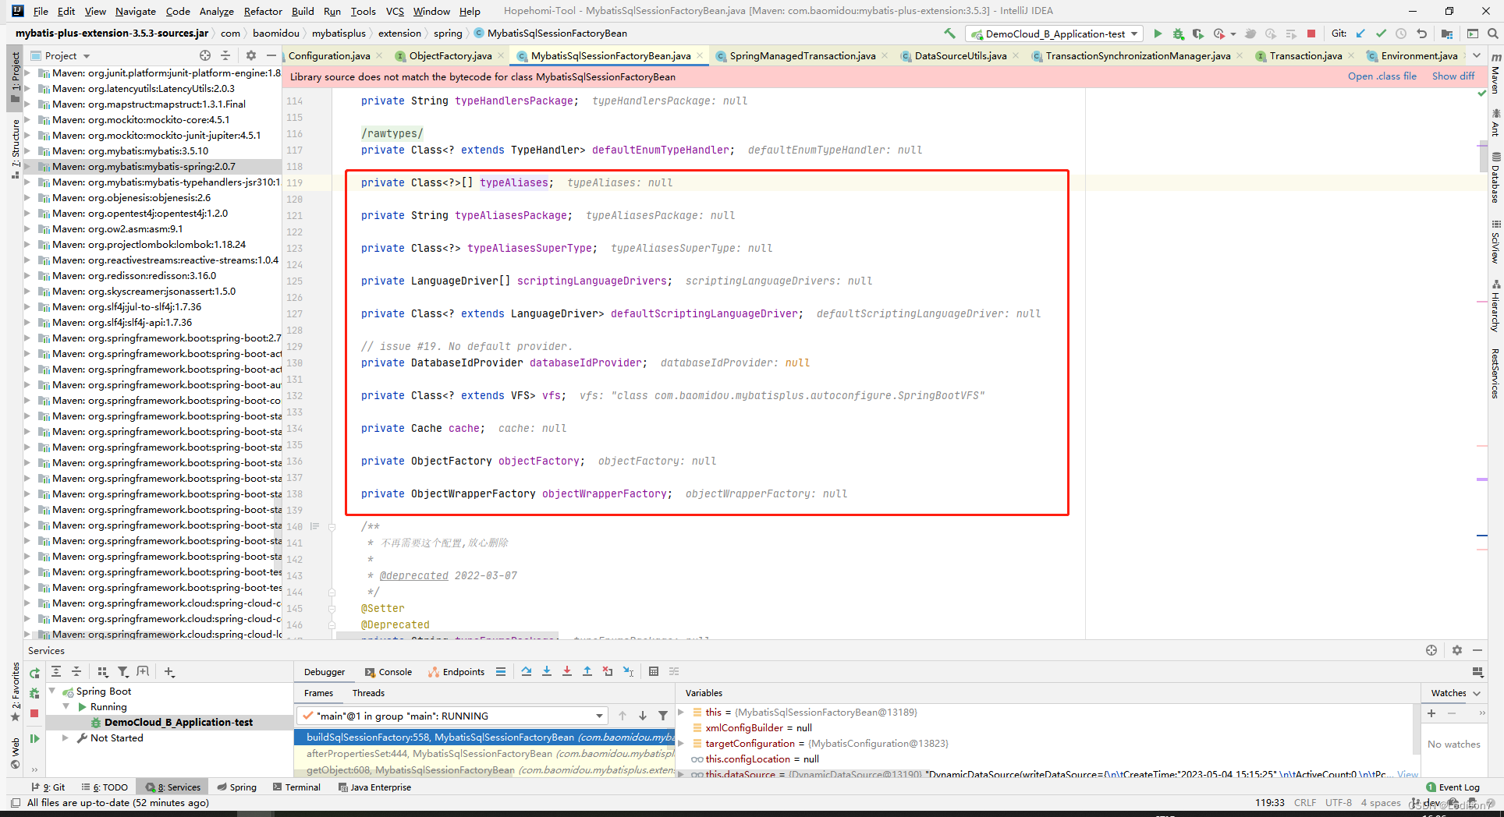The height and width of the screenshot is (817, 1504).
Task: Click filter frames funnel icon
Action: (663, 716)
